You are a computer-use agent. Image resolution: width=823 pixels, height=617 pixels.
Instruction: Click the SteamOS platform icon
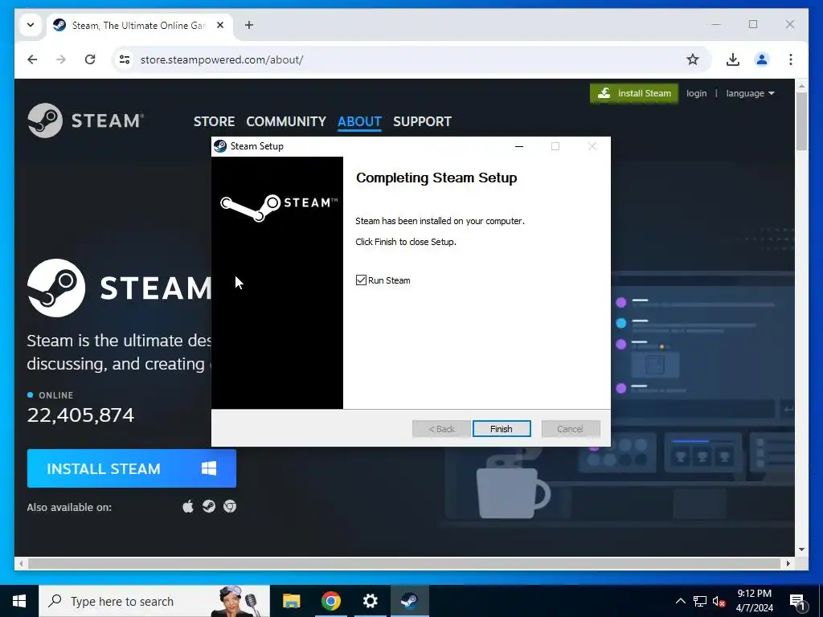pyautogui.click(x=209, y=506)
